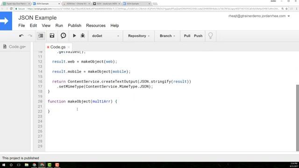The width and height of the screenshot is (299, 168).
Task: Click the taskbar clock
Action: (x=294, y=165)
